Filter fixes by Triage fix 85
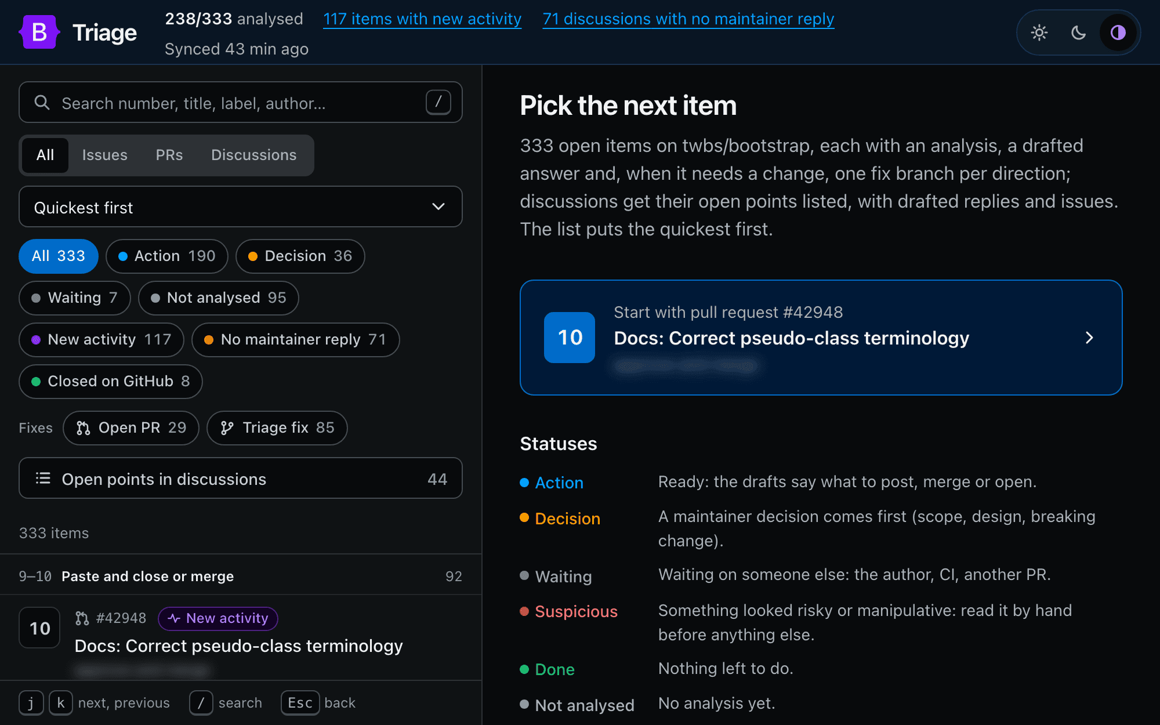This screenshot has width=1160, height=725. (x=277, y=428)
